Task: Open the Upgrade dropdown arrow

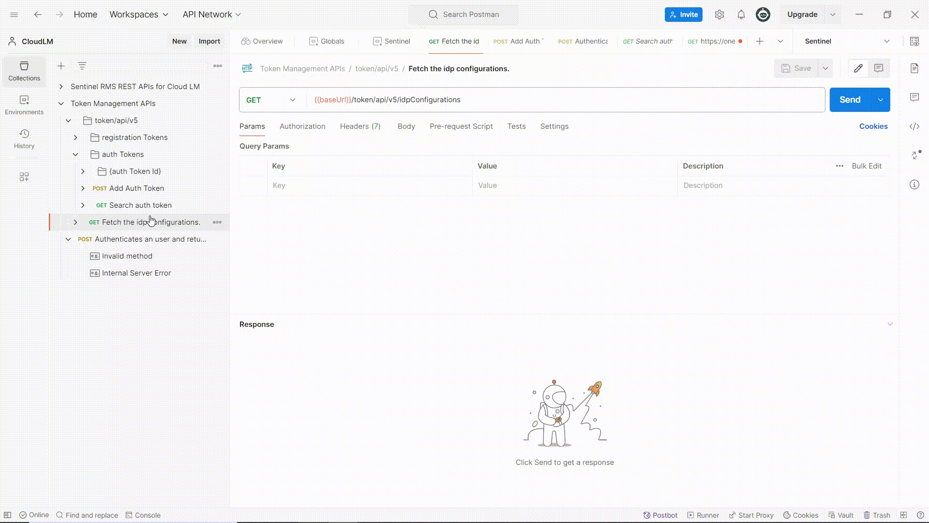Action: (x=833, y=15)
